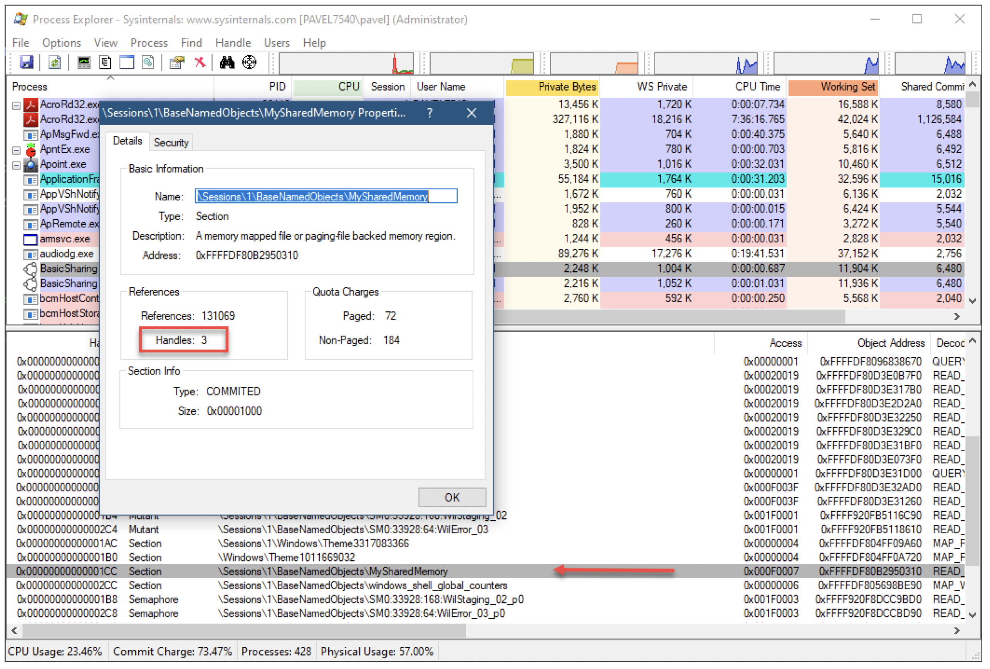Click the Process Explorer app icon in title bar

[x=20, y=19]
